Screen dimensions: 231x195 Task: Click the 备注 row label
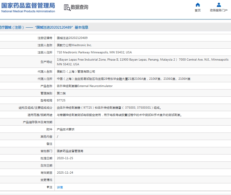49,144
